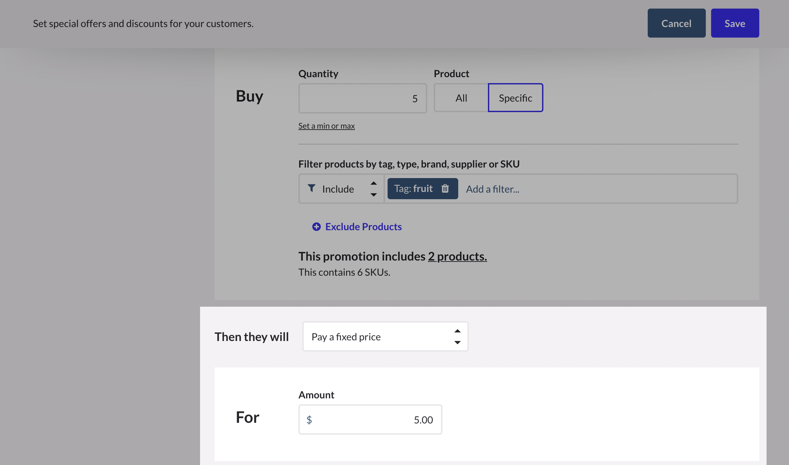Select the Specific products option
789x465 pixels.
515,98
